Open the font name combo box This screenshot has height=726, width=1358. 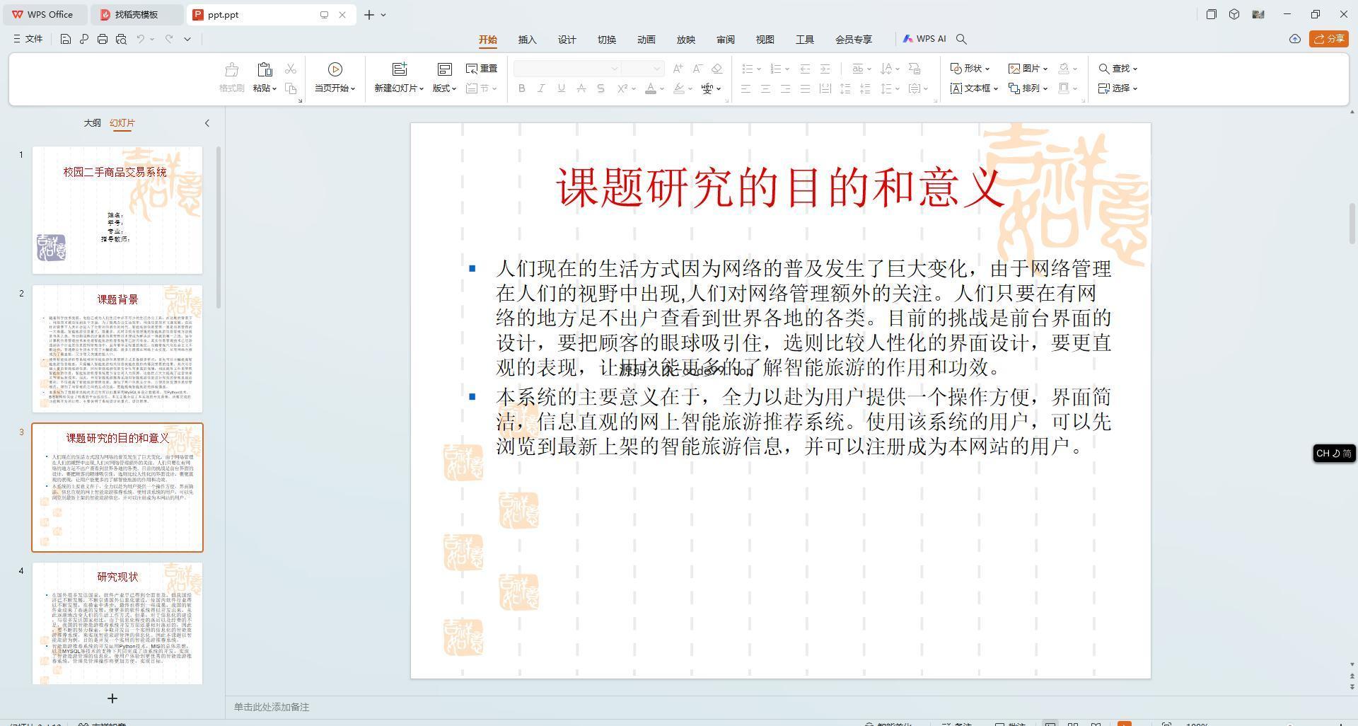[567, 69]
